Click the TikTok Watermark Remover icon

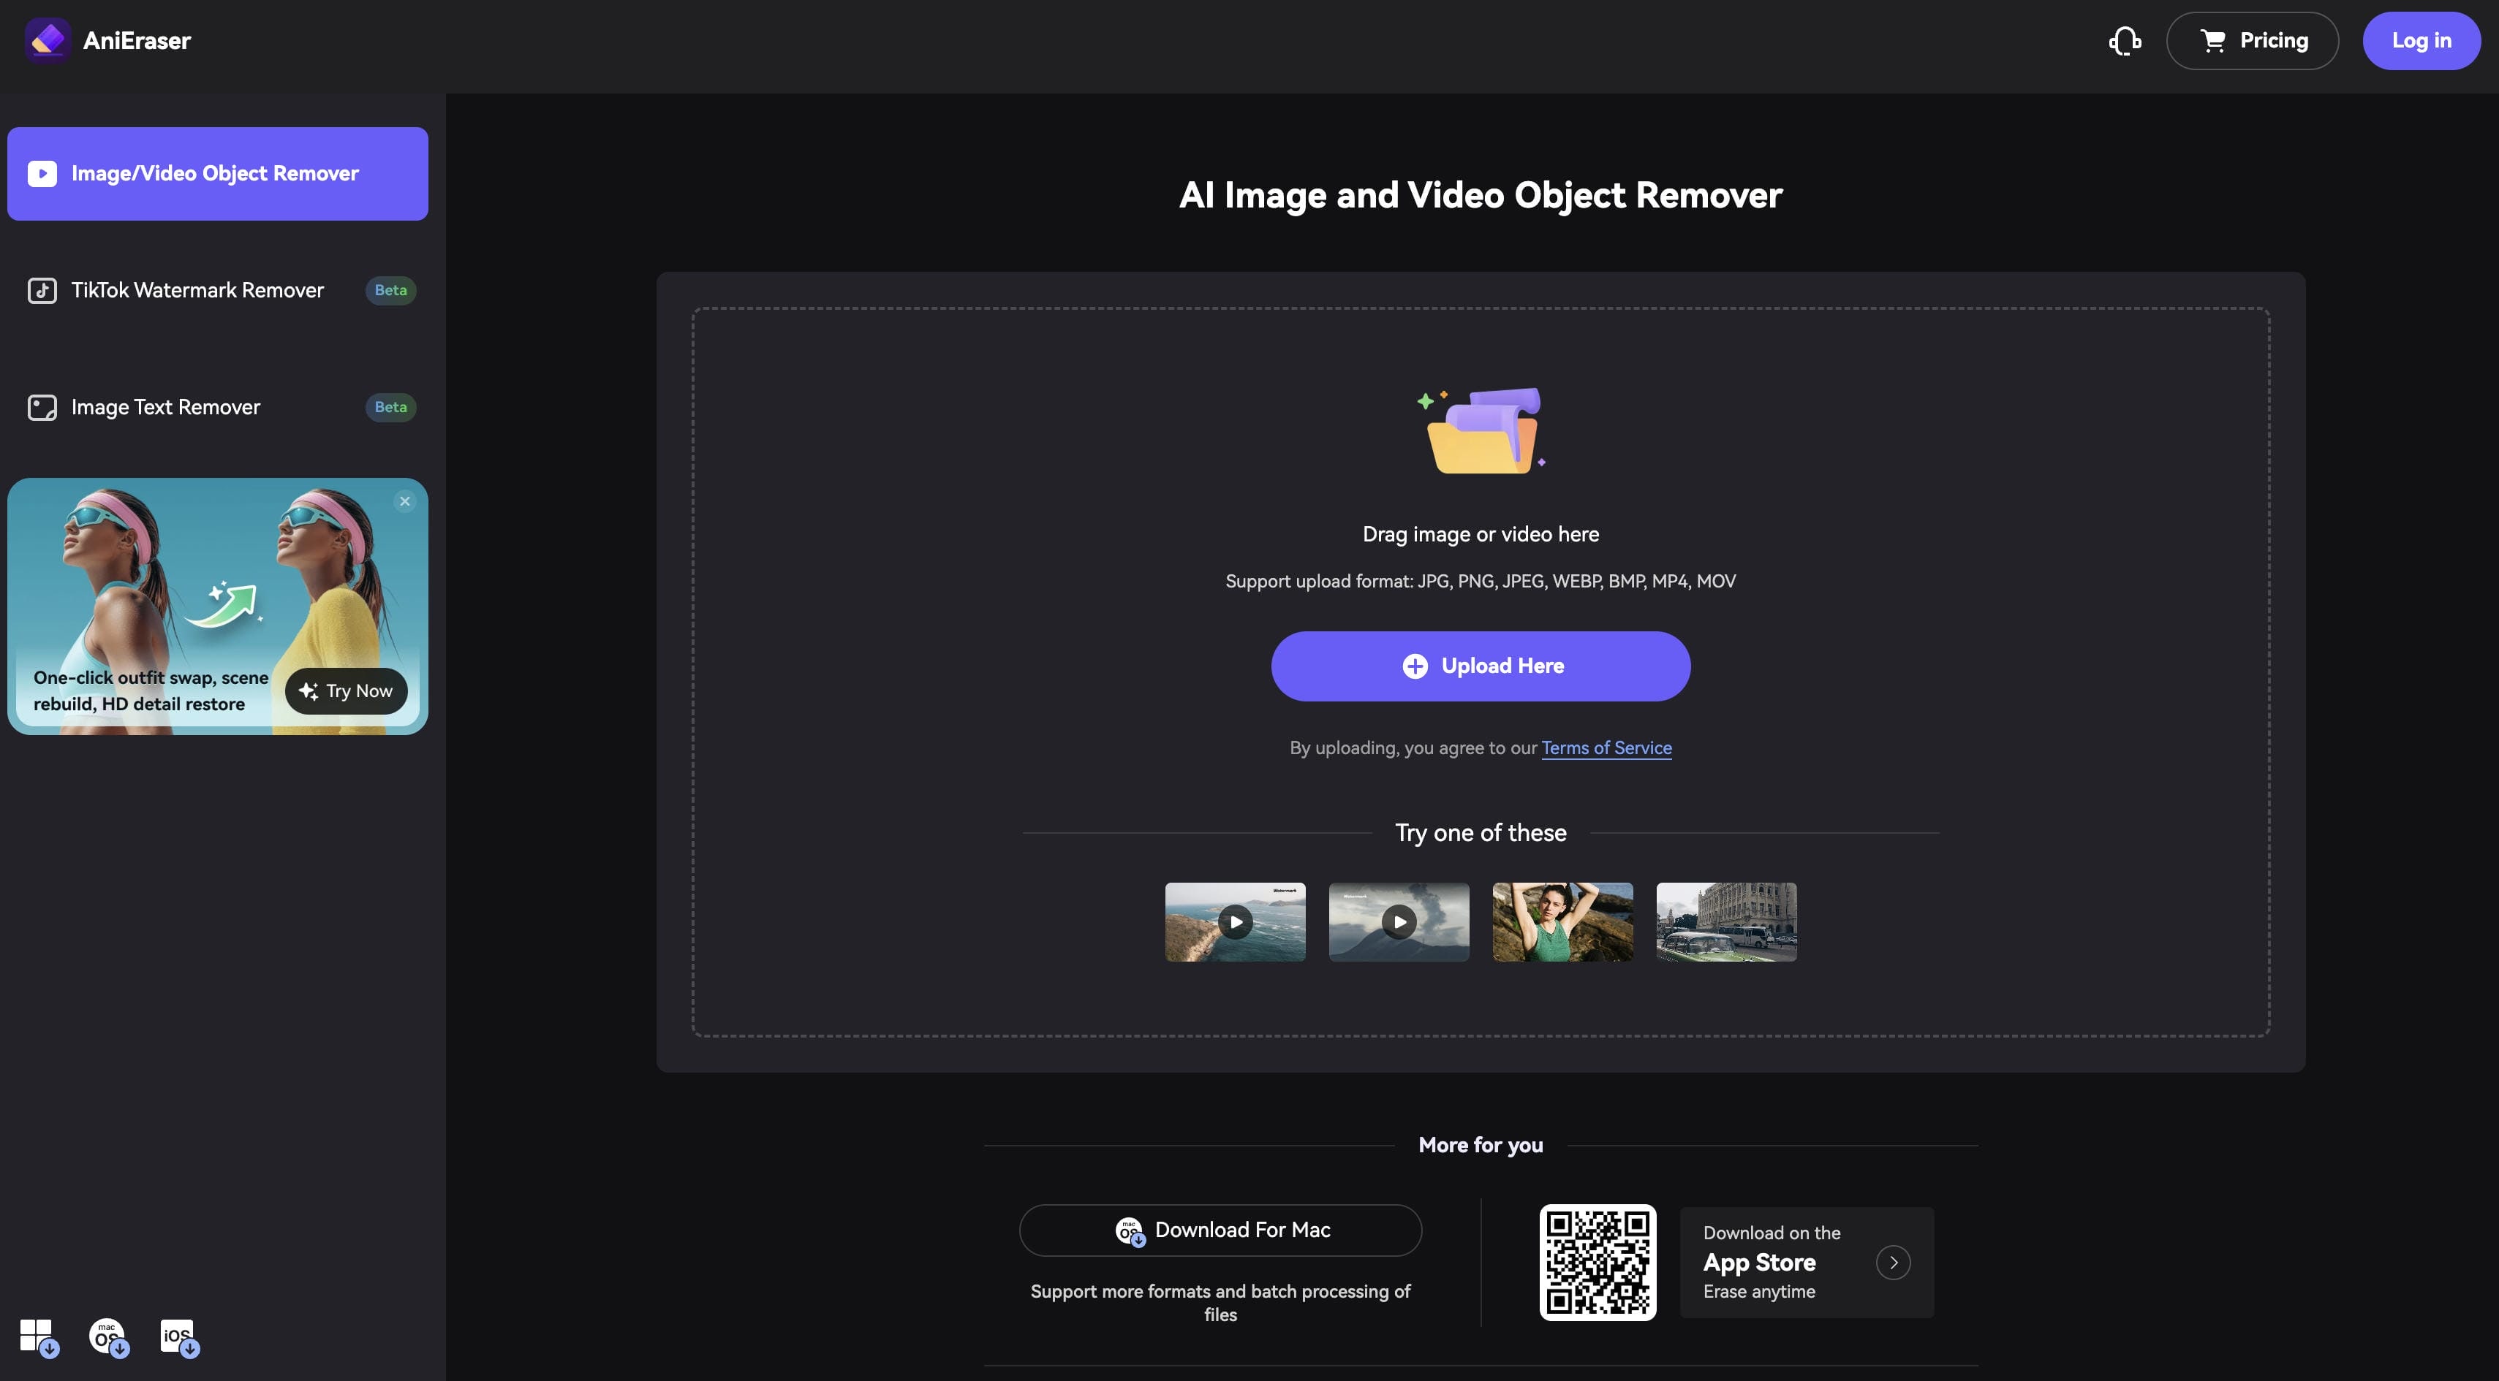(42, 290)
